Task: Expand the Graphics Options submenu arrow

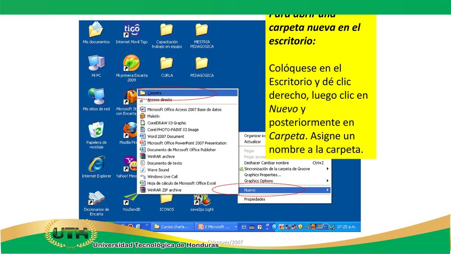Action: coord(327,181)
